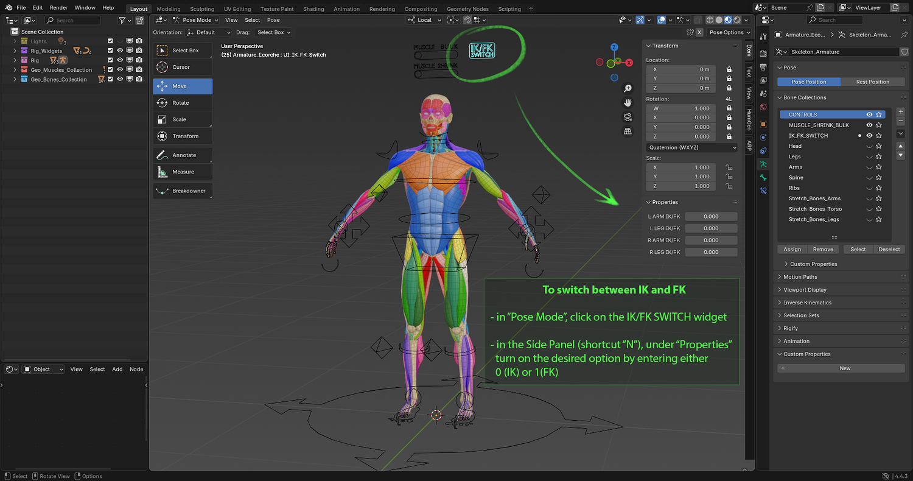Hide the CONTROLS bone collection eye
The height and width of the screenshot is (481, 913).
869,114
